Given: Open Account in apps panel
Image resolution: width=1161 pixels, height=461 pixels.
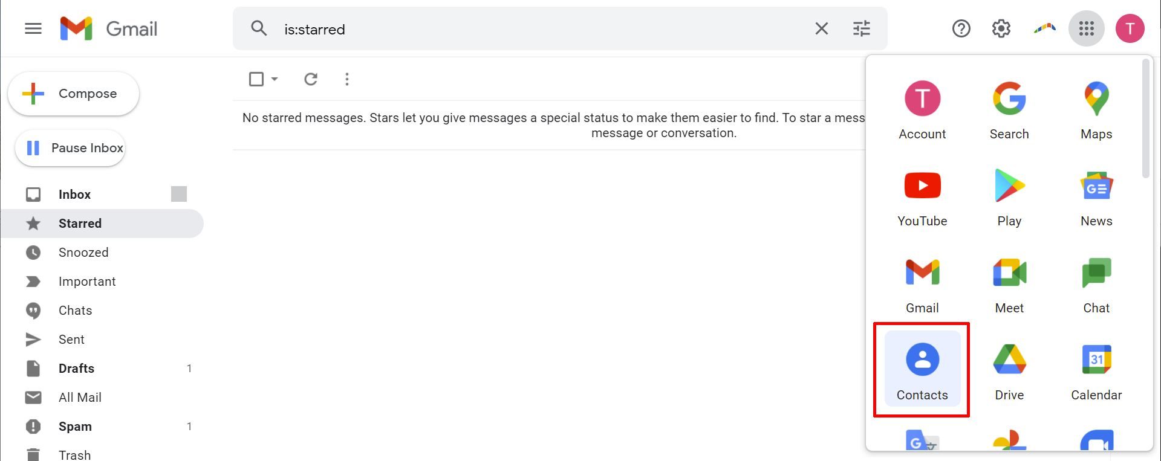Looking at the screenshot, I should [x=922, y=111].
